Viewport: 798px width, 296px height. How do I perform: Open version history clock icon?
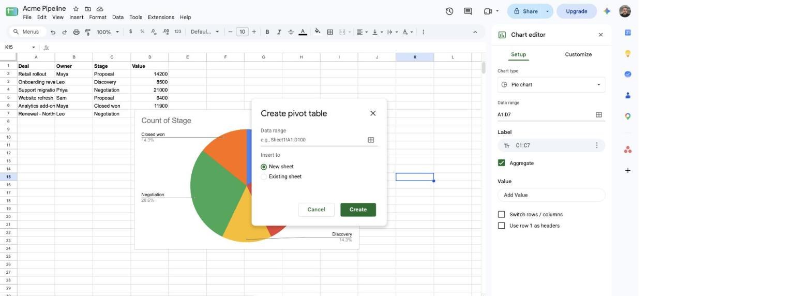(x=449, y=11)
